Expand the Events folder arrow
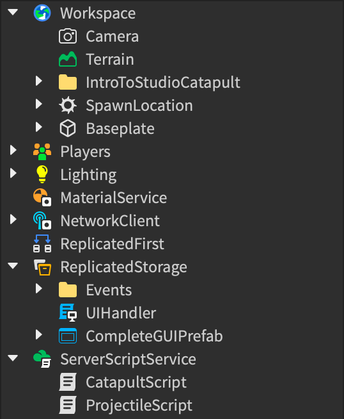The width and height of the screenshot is (344, 419). point(39,288)
